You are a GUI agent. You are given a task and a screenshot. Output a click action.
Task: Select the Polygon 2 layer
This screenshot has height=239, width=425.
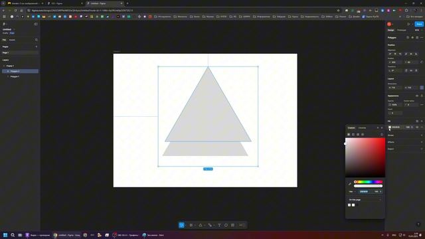(x=20, y=71)
